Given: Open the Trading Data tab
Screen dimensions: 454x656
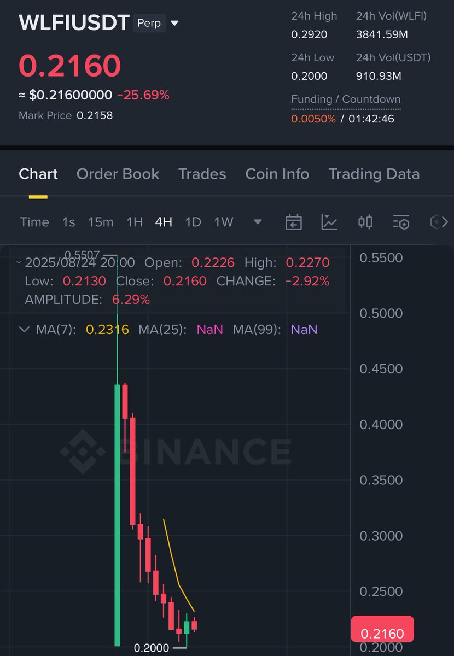Looking at the screenshot, I should pyautogui.click(x=374, y=174).
